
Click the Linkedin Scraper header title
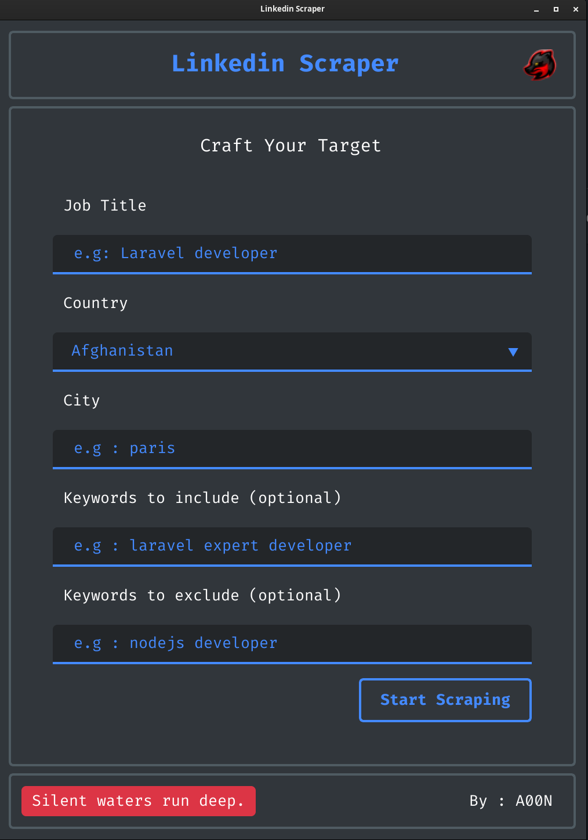285,63
